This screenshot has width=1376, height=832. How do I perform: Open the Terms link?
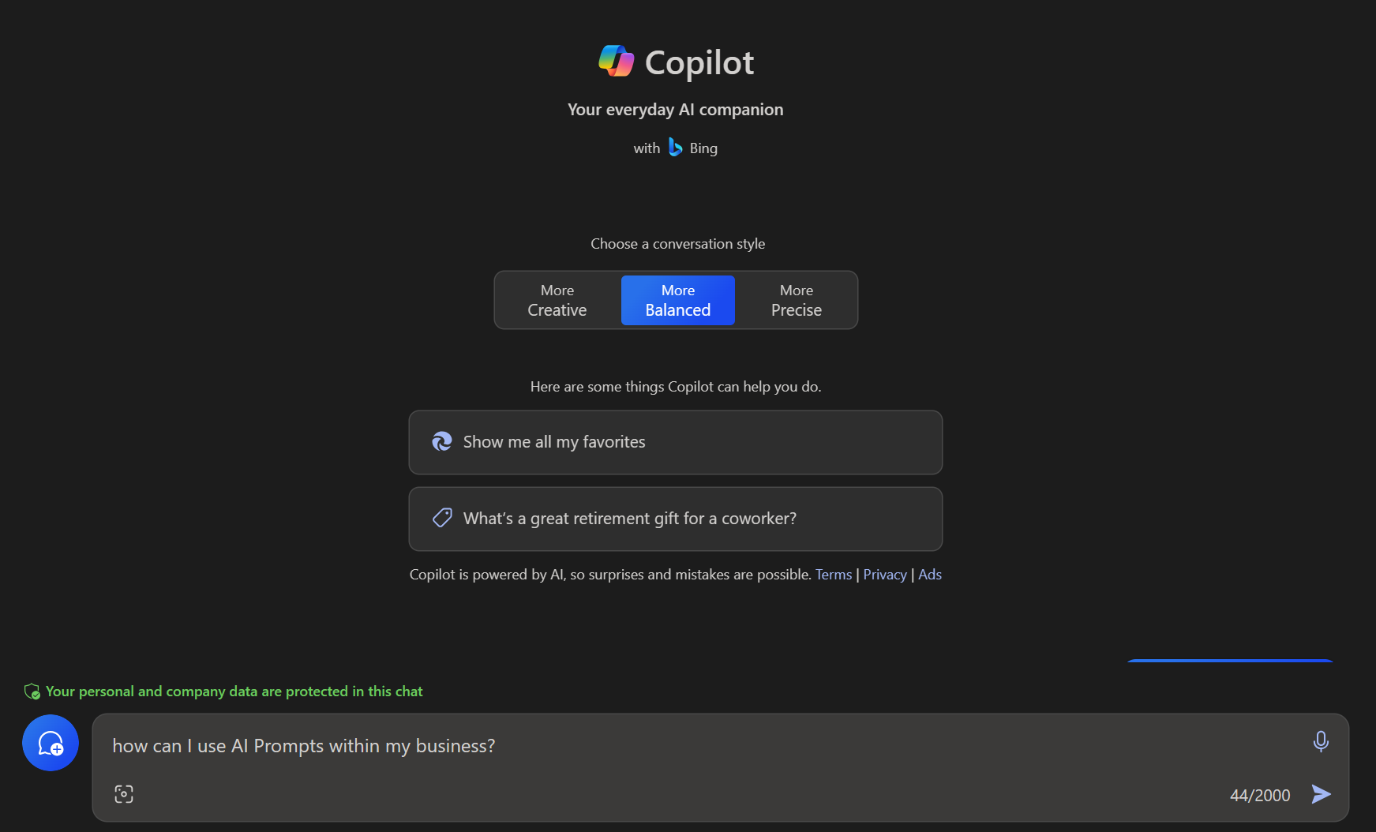click(x=834, y=574)
